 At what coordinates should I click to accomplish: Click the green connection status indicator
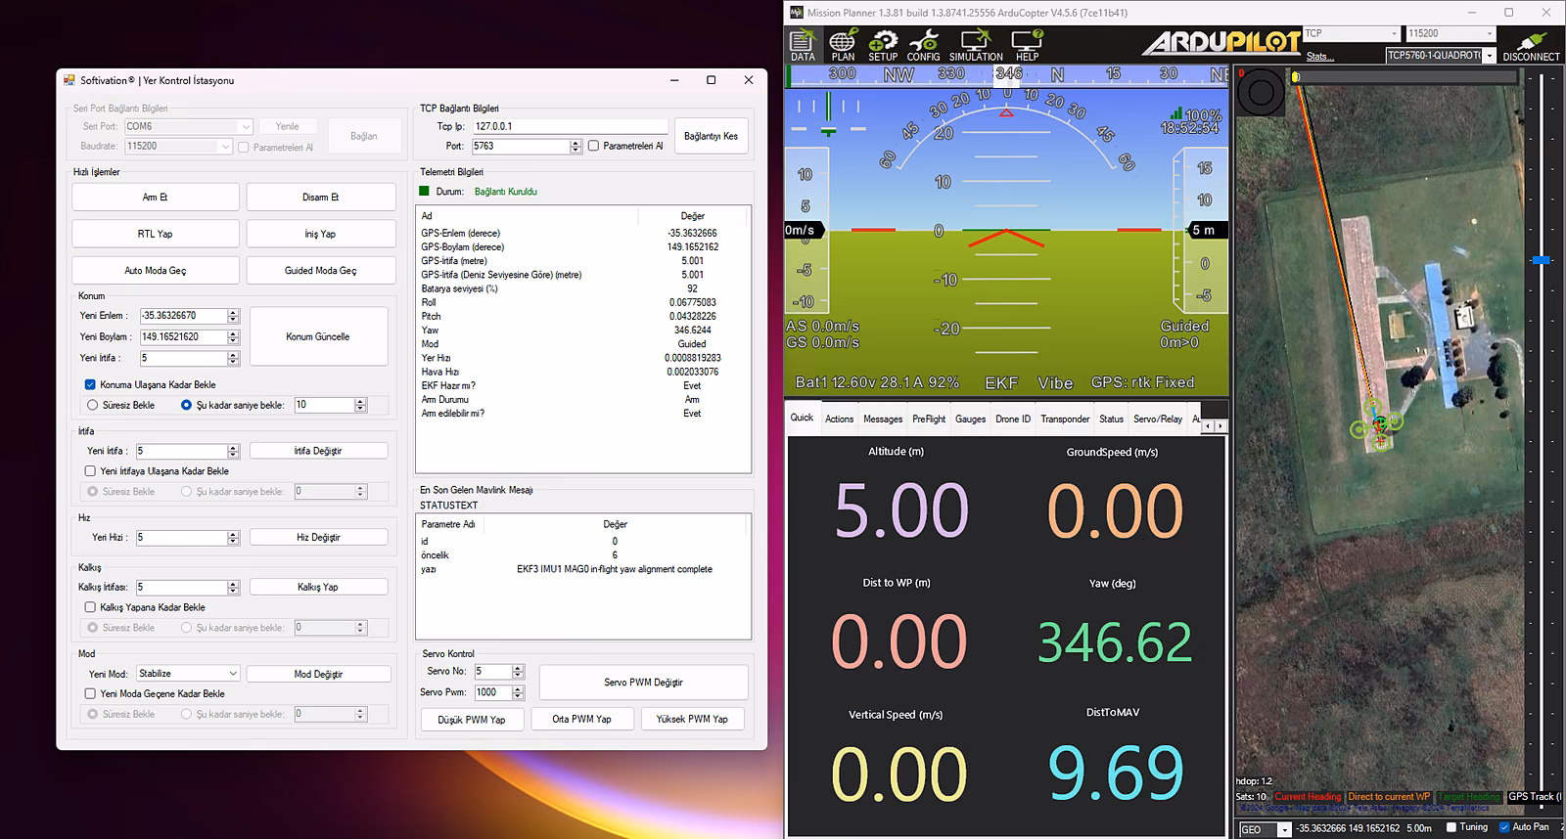[424, 191]
